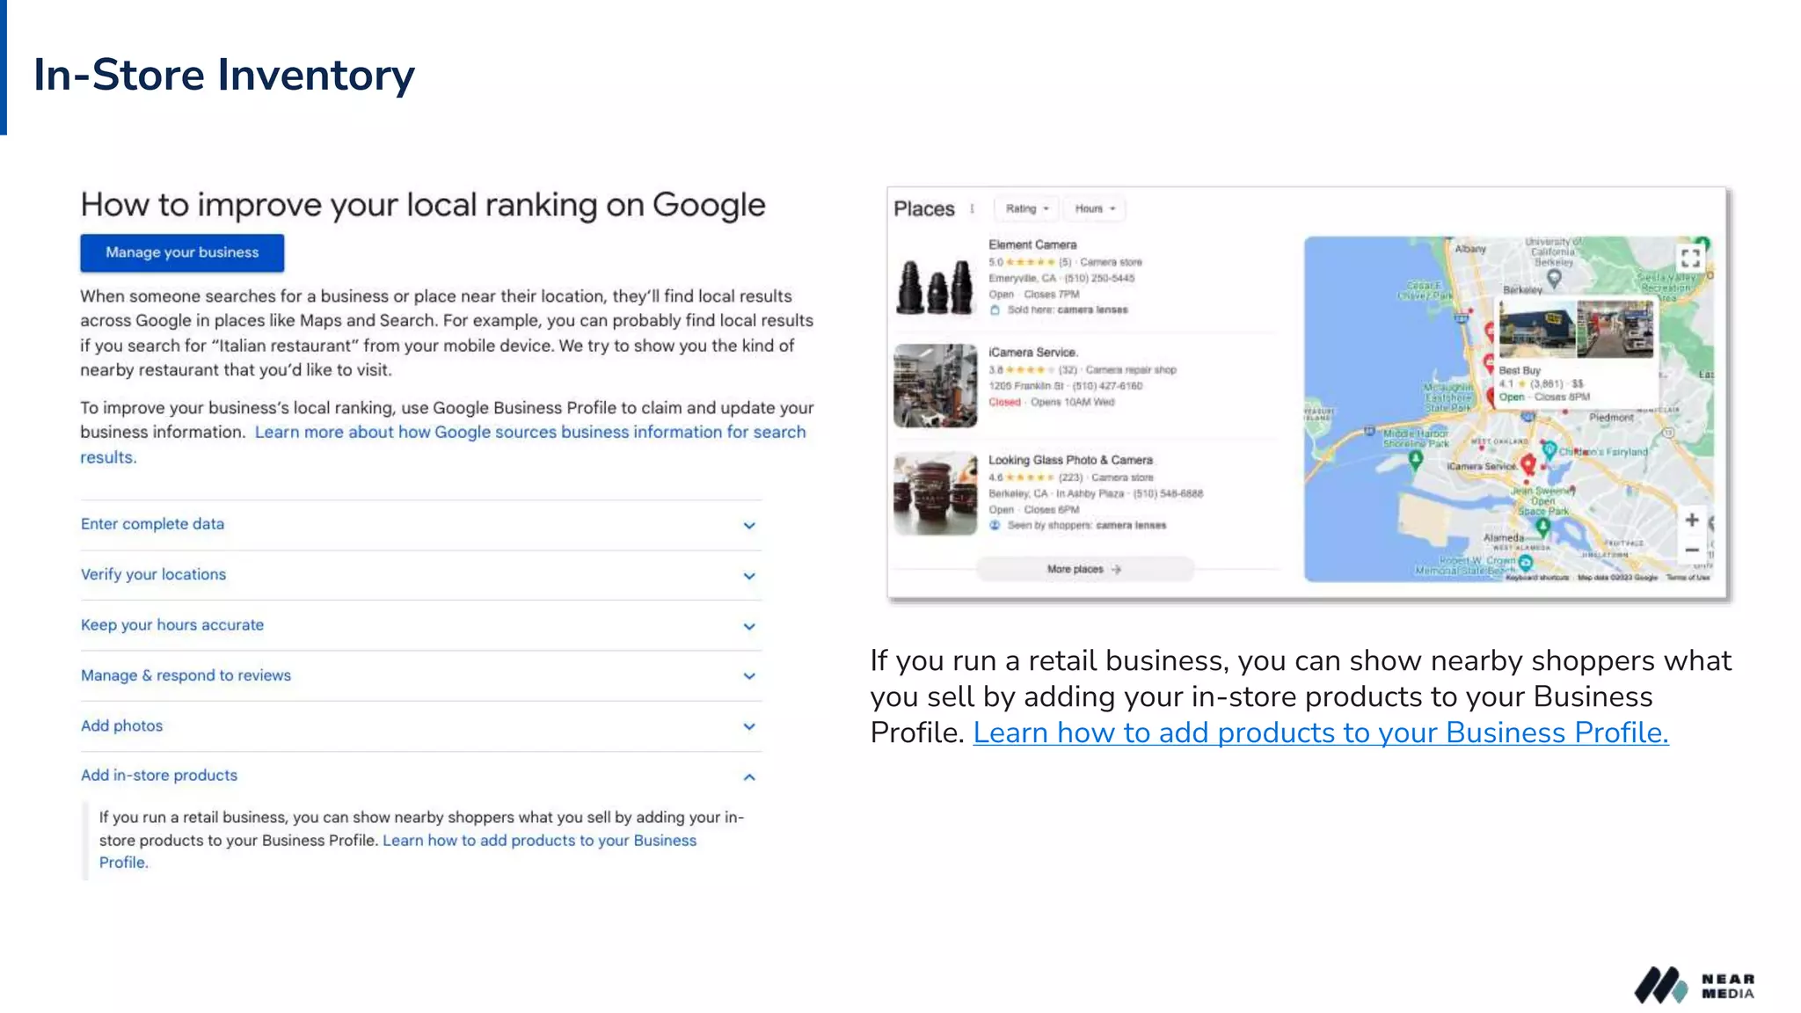Click the Keyboard shortcuts map link
The image size is (1801, 1013).
click(x=1537, y=578)
